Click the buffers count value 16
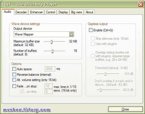Viewport: 145px width, 114px height. [75, 51]
